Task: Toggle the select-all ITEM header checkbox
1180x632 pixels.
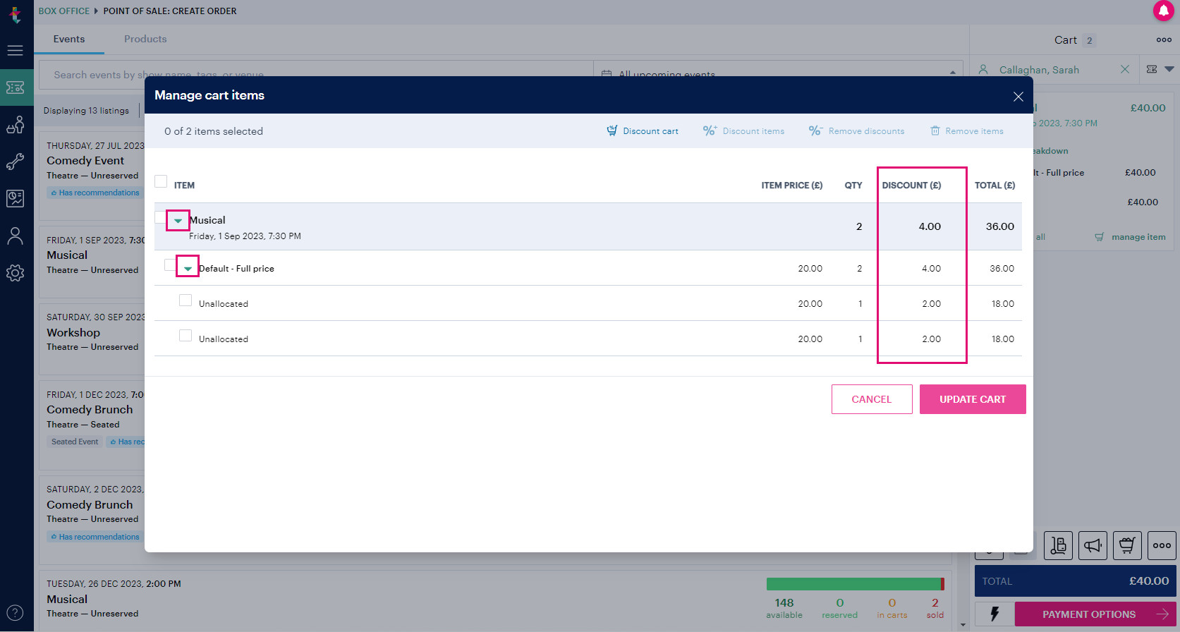Action: coord(161,181)
